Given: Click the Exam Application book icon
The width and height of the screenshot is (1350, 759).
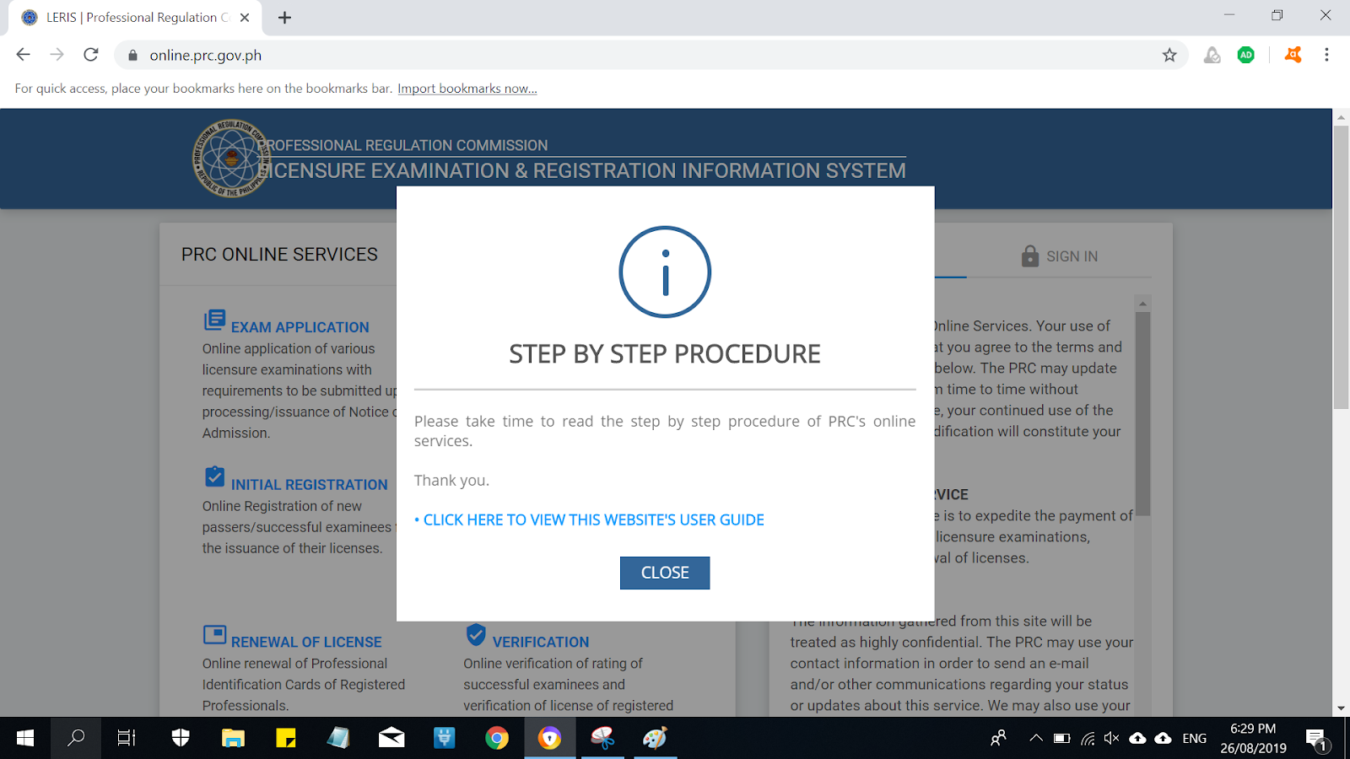Looking at the screenshot, I should click(x=215, y=320).
